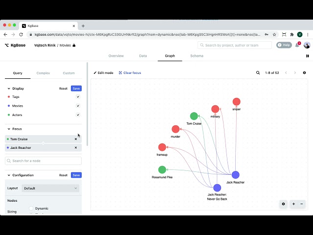
Task: Remove Jack Reacher from focus
Action: pyautogui.click(x=76, y=148)
